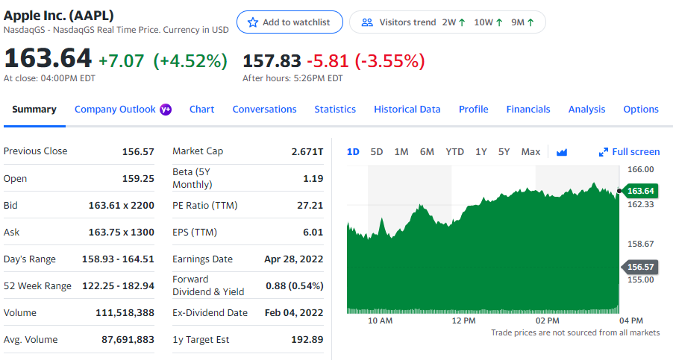Click the Market Cap value 2.671T

[x=307, y=151]
